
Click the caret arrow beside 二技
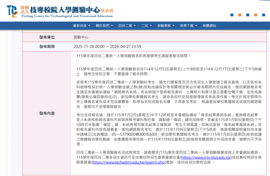tap(151, 26)
